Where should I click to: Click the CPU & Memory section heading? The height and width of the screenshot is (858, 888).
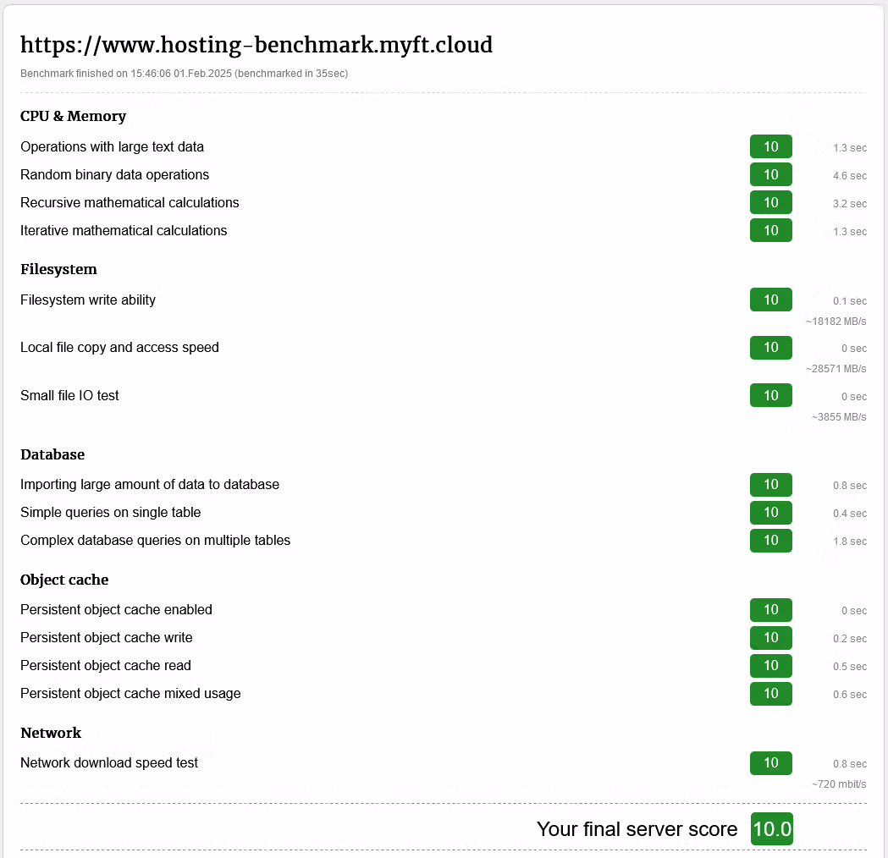(x=73, y=116)
